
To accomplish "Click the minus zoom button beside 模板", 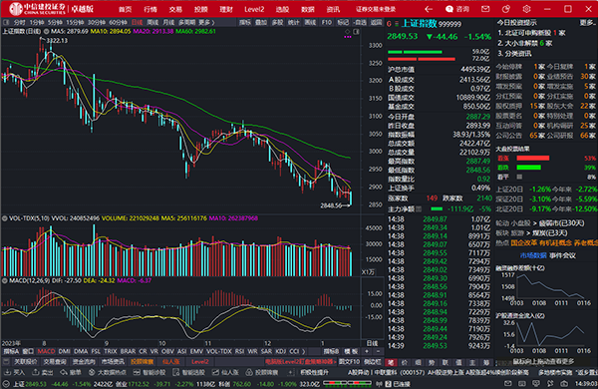I will tap(378, 351).
